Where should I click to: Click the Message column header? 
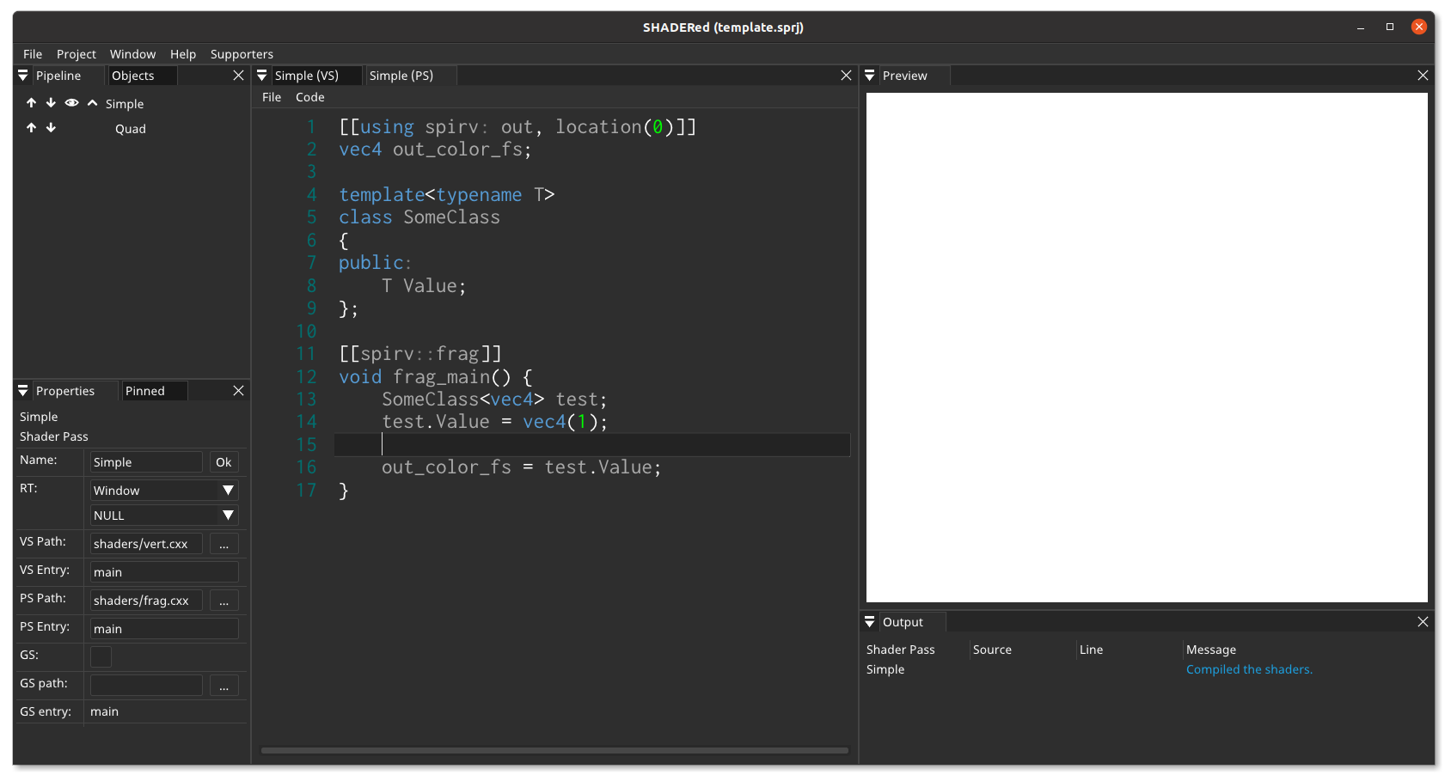1210,650
